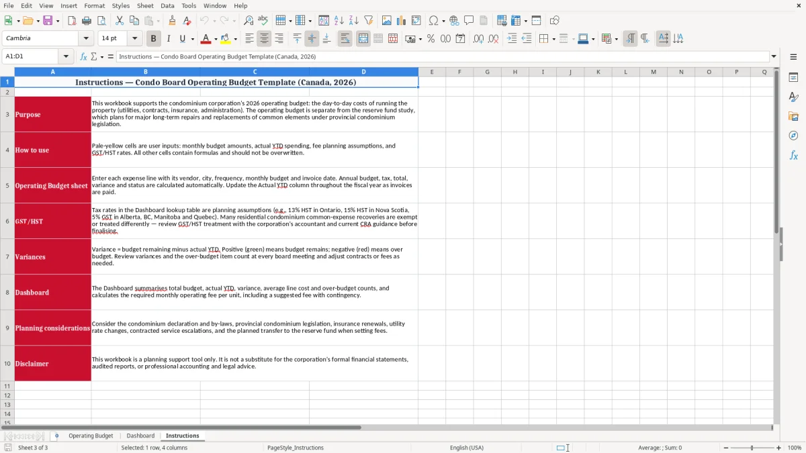
Task: Toggle Align Left
Action: click(x=249, y=39)
